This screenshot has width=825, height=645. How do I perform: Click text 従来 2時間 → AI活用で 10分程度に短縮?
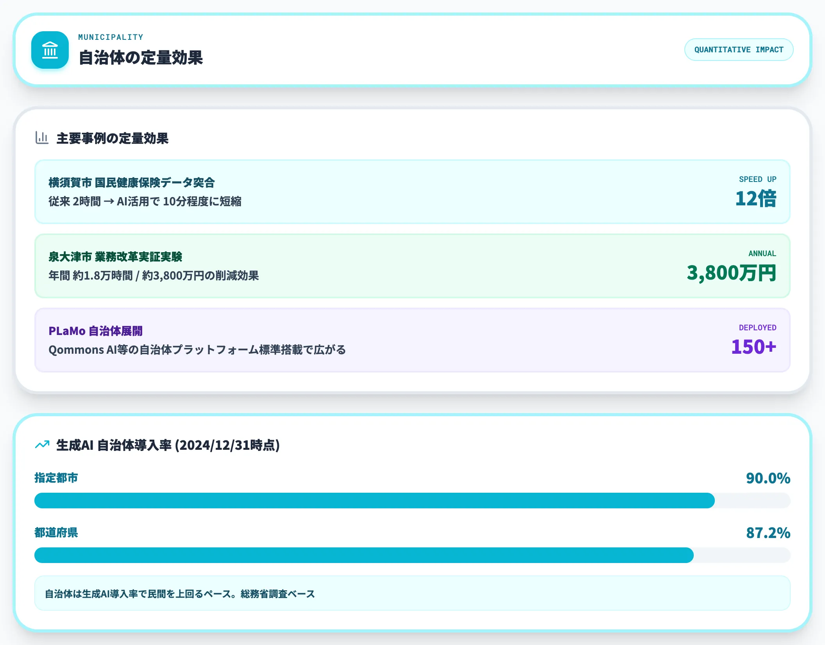(145, 201)
